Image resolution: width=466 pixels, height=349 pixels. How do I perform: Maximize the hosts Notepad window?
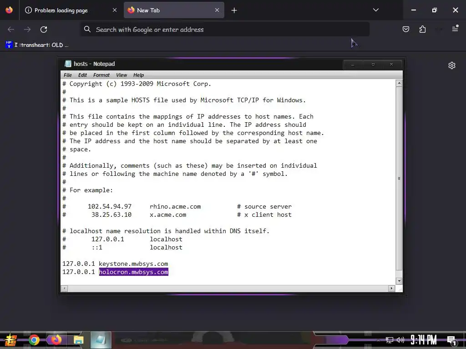click(x=373, y=65)
